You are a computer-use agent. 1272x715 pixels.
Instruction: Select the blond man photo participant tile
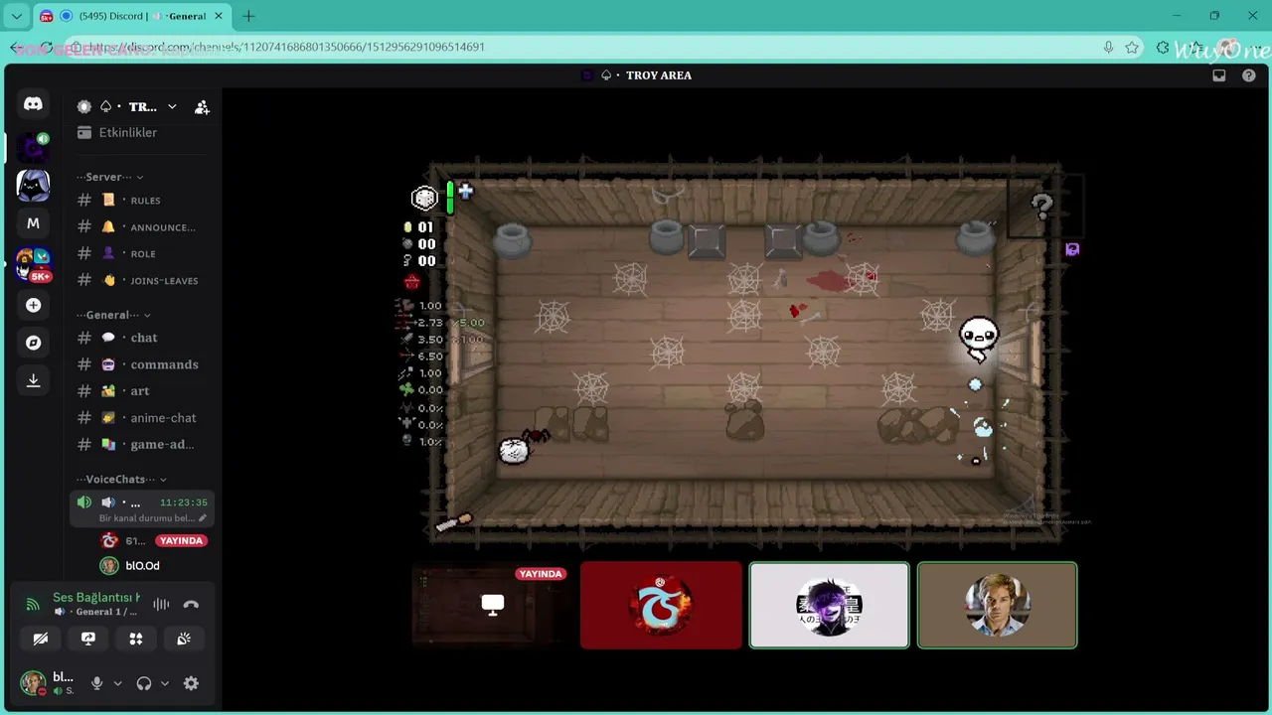(x=998, y=606)
